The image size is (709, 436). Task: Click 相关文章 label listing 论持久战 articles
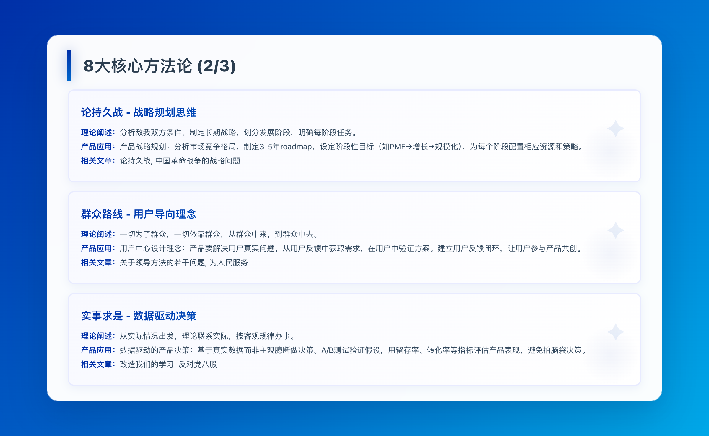[x=97, y=161]
